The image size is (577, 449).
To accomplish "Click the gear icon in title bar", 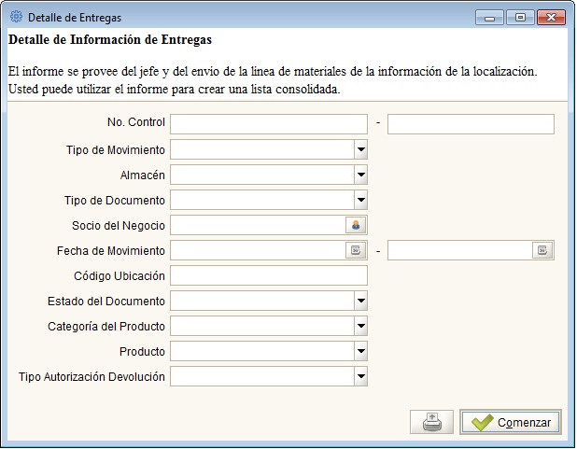I will tap(16, 17).
